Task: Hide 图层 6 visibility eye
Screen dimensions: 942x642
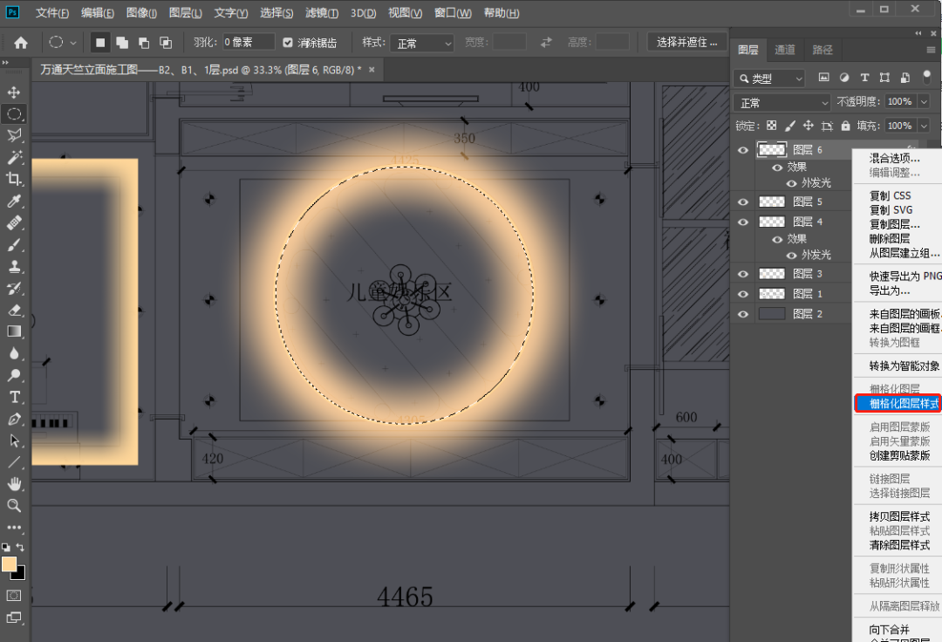Action: tap(742, 150)
